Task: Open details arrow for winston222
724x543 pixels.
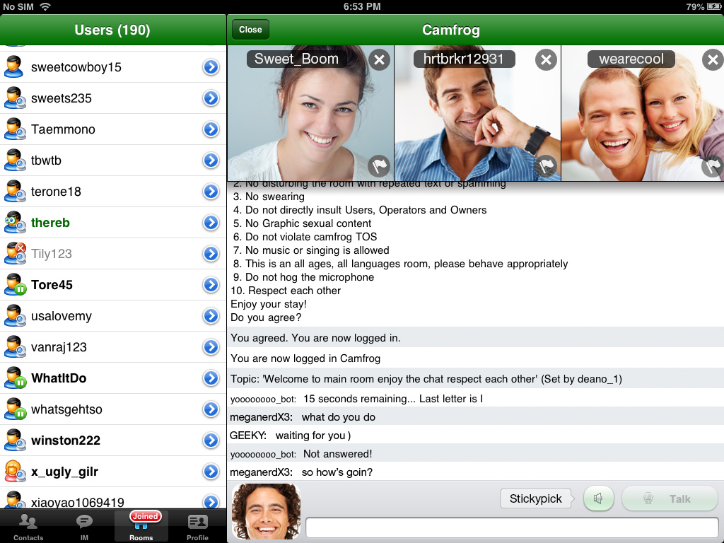Action: [211, 440]
